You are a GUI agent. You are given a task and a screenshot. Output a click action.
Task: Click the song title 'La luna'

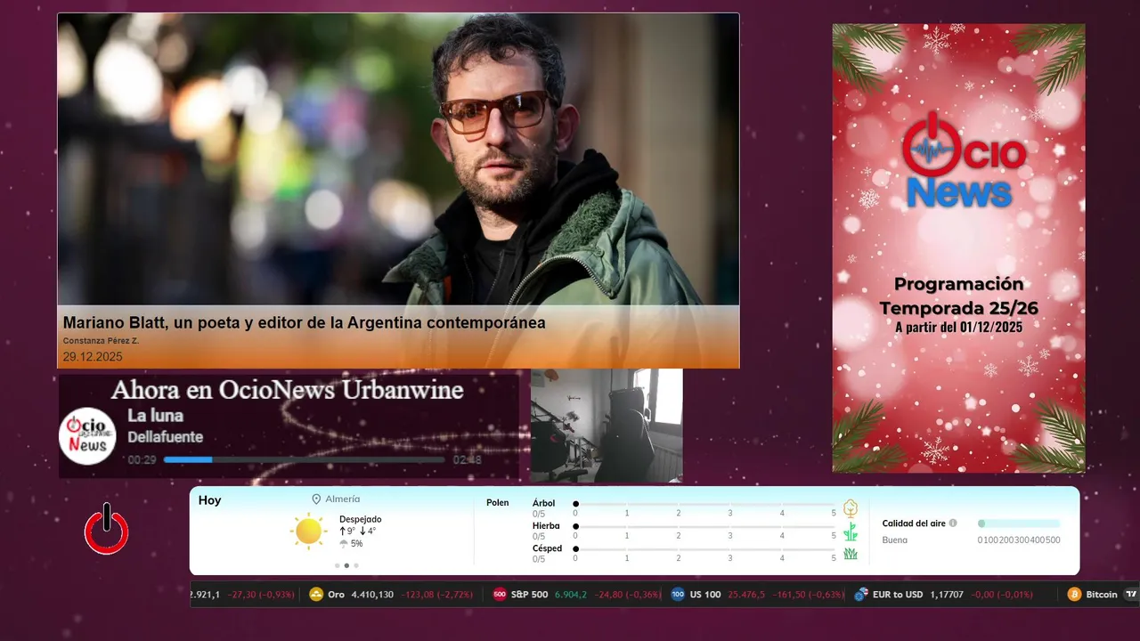155,416
